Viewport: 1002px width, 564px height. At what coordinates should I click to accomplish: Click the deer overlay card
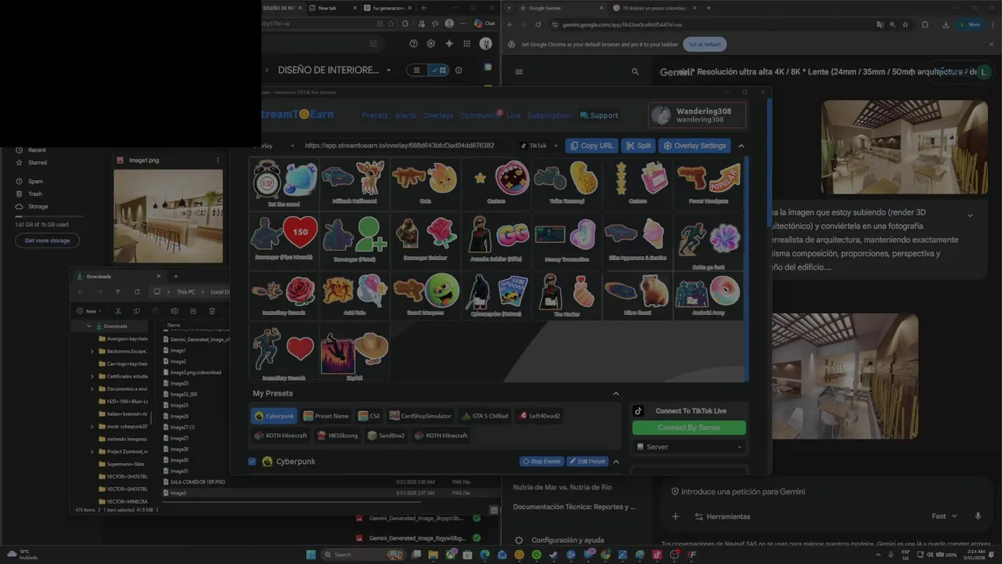click(x=354, y=183)
